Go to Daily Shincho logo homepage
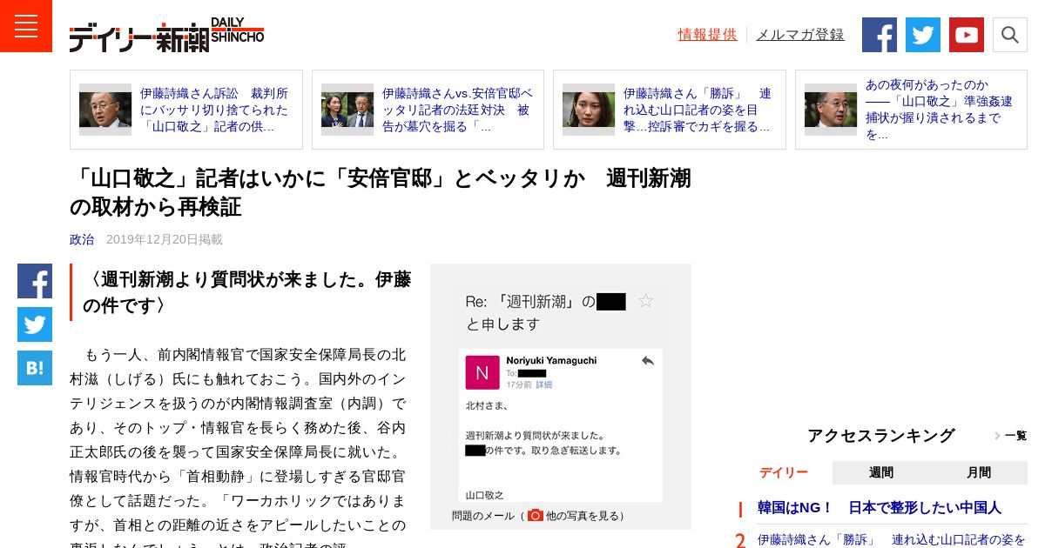Viewport: 1045px width, 548px height. (166, 35)
